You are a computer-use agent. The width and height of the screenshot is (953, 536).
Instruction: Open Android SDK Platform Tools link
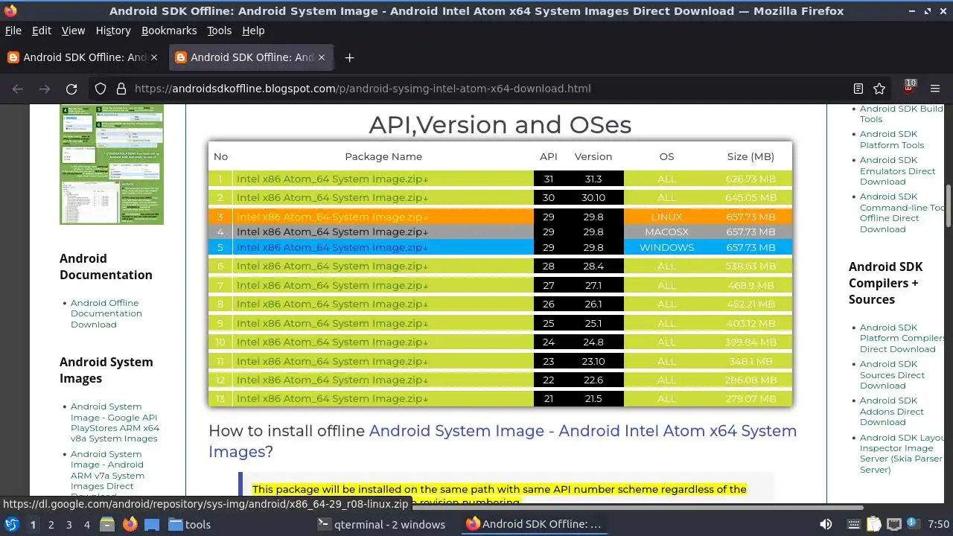click(x=892, y=139)
